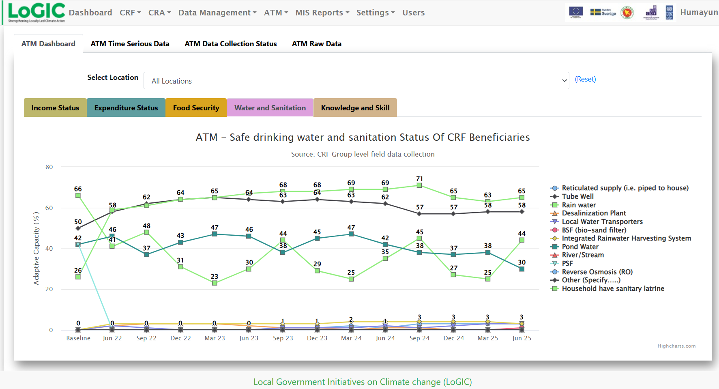Click the UNCDF logo
This screenshot has width=719, height=389.
[x=651, y=12]
